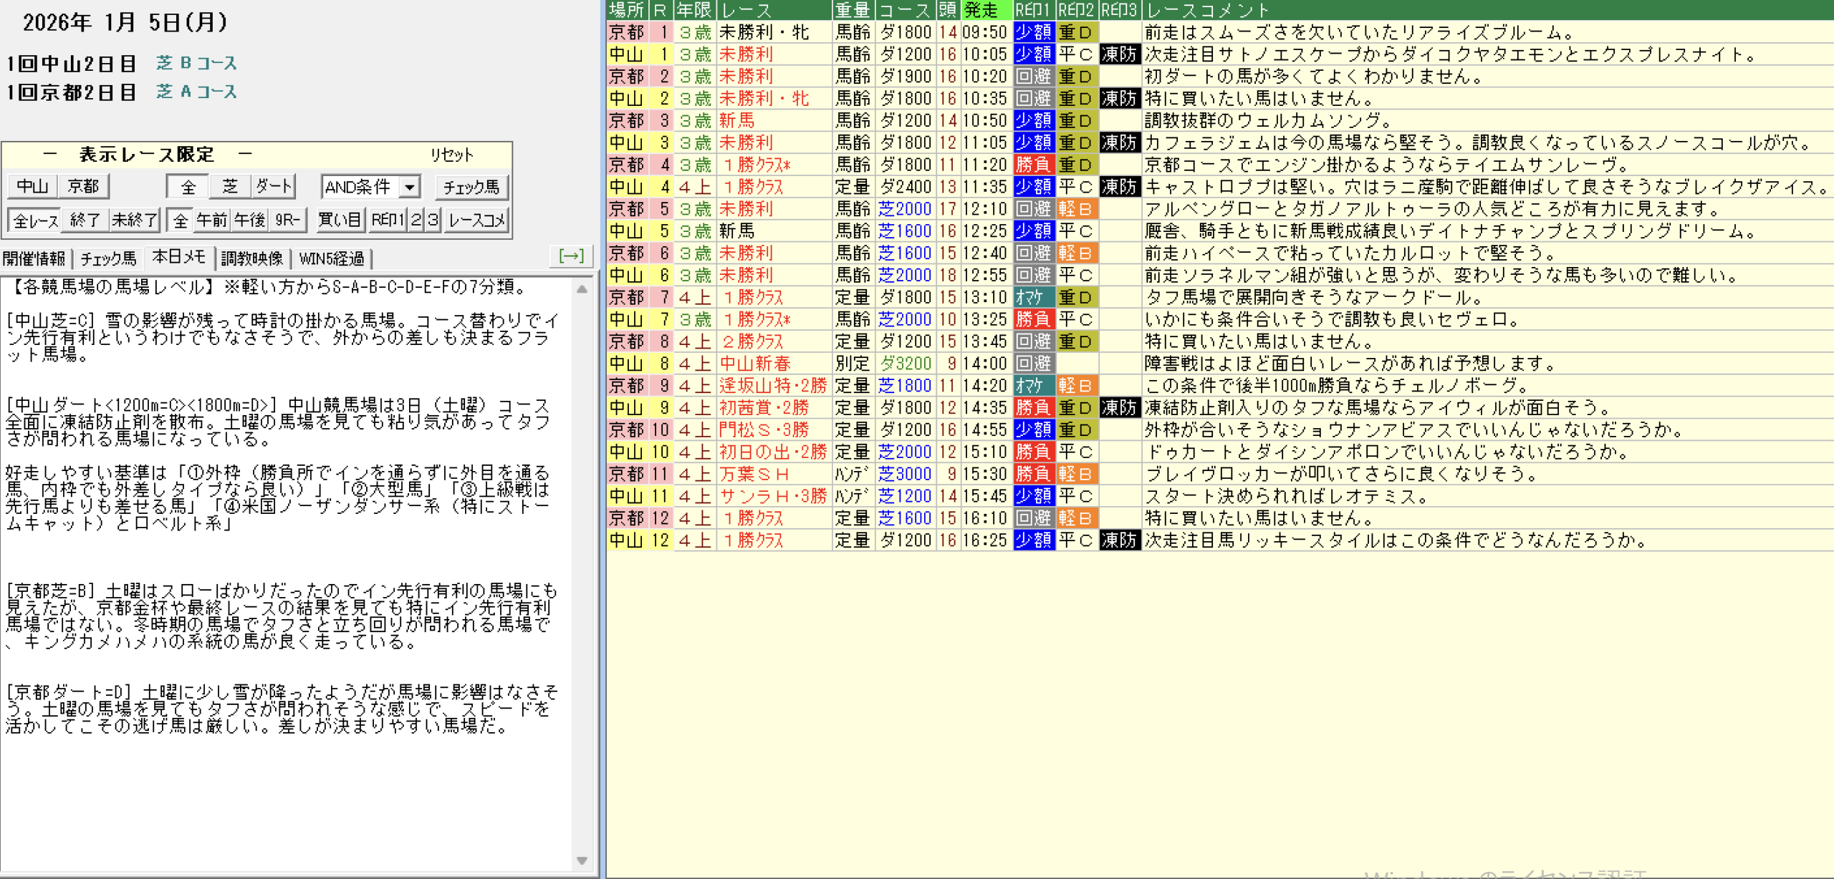Click the green [→] expand panel icon
The height and width of the screenshot is (879, 1834).
571,256
